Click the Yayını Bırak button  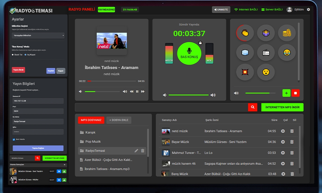(18, 70)
